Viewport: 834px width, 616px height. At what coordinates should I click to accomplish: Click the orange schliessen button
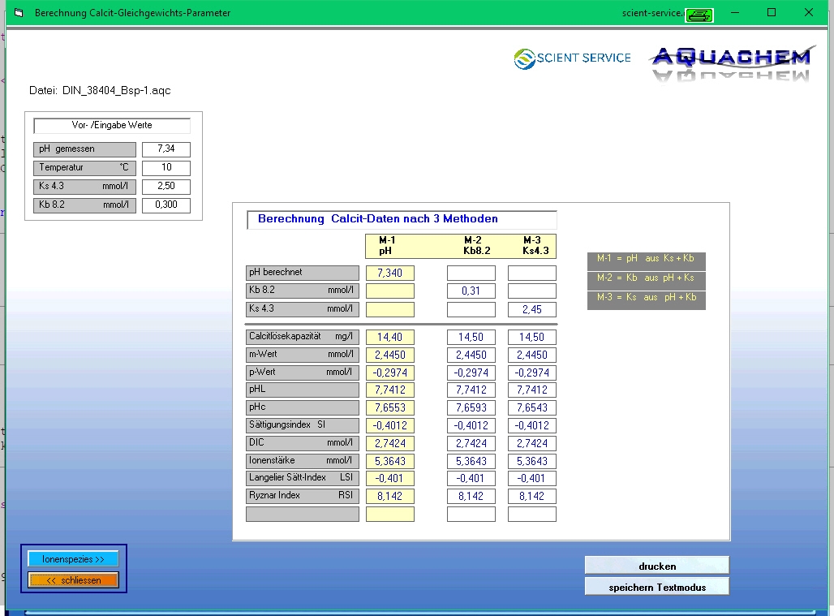point(73,579)
